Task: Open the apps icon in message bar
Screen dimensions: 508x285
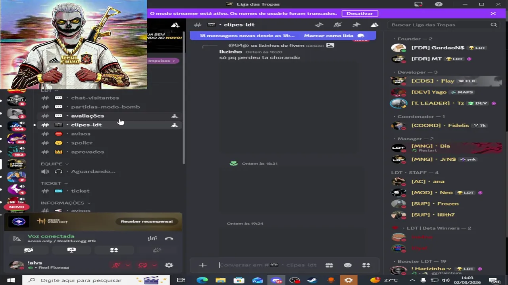Action: coord(366,265)
